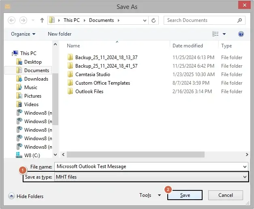Image resolution: width=254 pixels, height=209 pixels.
Task: Sort by Name column header
Action: tap(73, 46)
